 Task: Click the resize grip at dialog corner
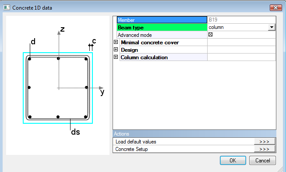coord(280,169)
